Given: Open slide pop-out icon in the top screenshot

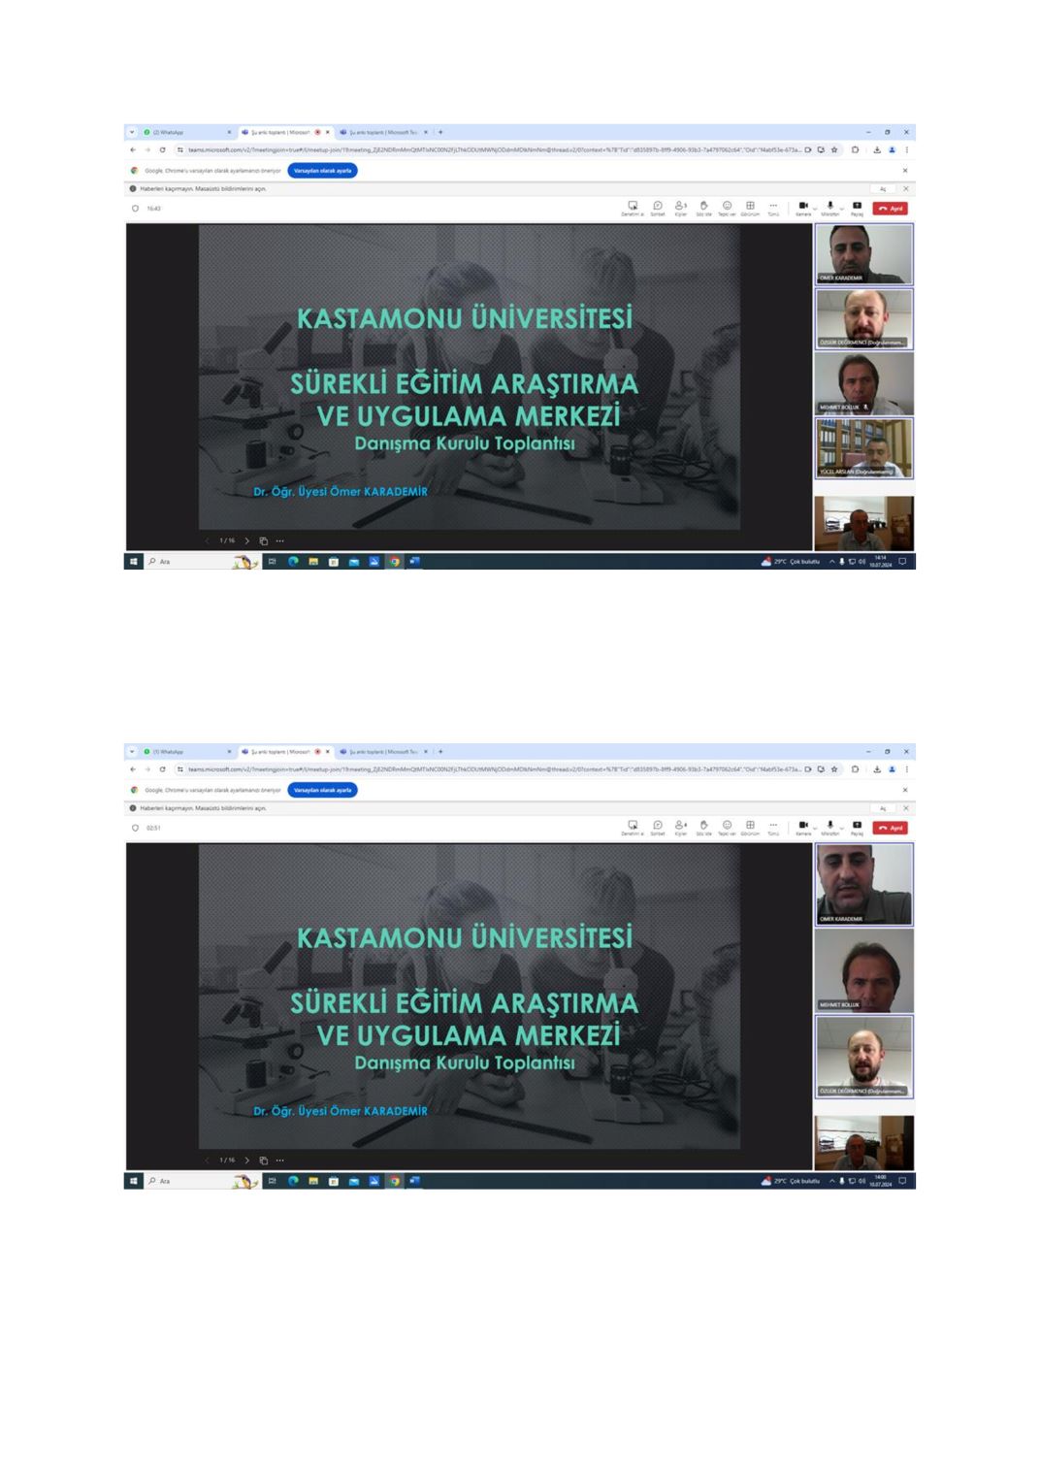Looking at the screenshot, I should [264, 540].
